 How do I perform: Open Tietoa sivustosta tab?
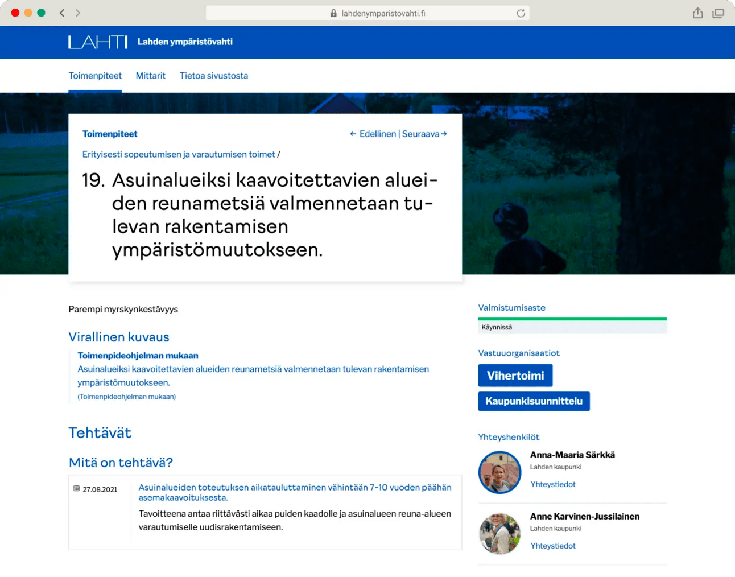tap(214, 76)
